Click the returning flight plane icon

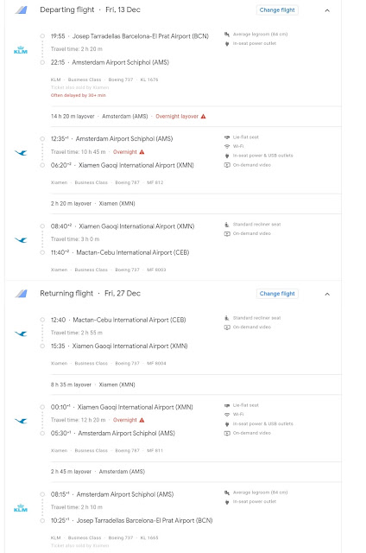[x=21, y=294]
